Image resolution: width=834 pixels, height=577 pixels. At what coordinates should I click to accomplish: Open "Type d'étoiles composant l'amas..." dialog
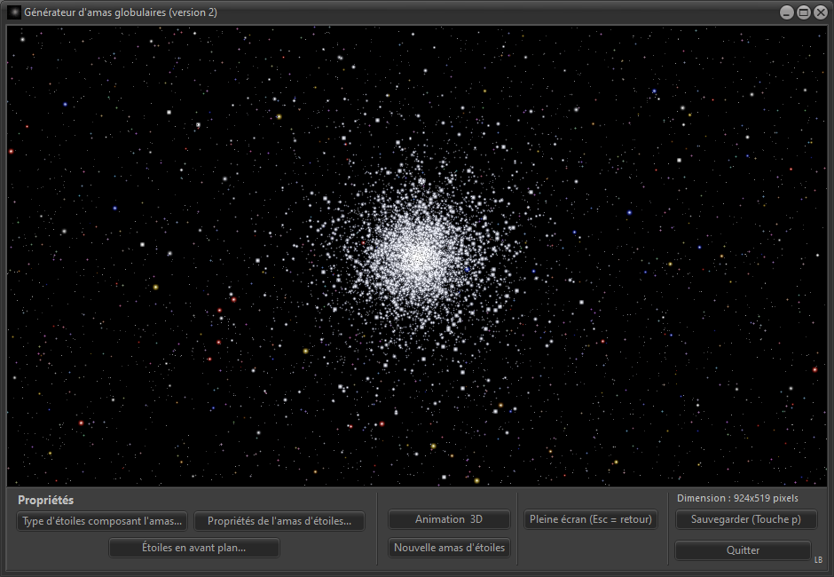click(x=103, y=521)
